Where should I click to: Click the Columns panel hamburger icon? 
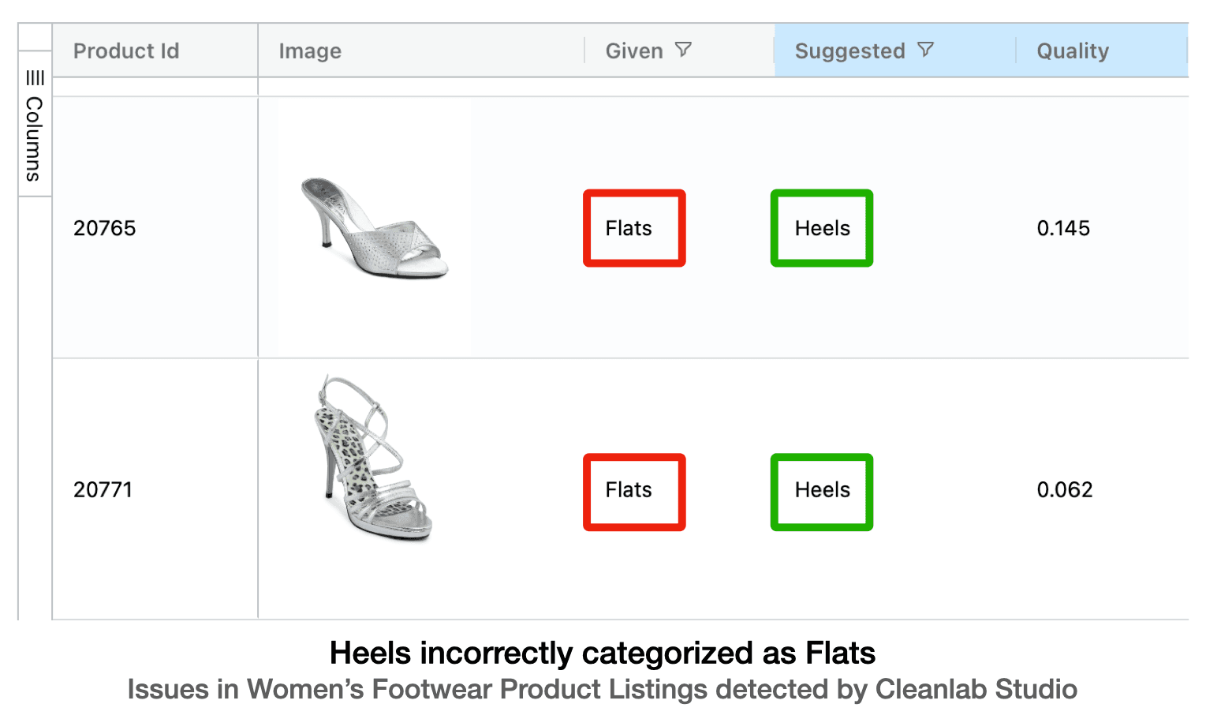pyautogui.click(x=34, y=78)
